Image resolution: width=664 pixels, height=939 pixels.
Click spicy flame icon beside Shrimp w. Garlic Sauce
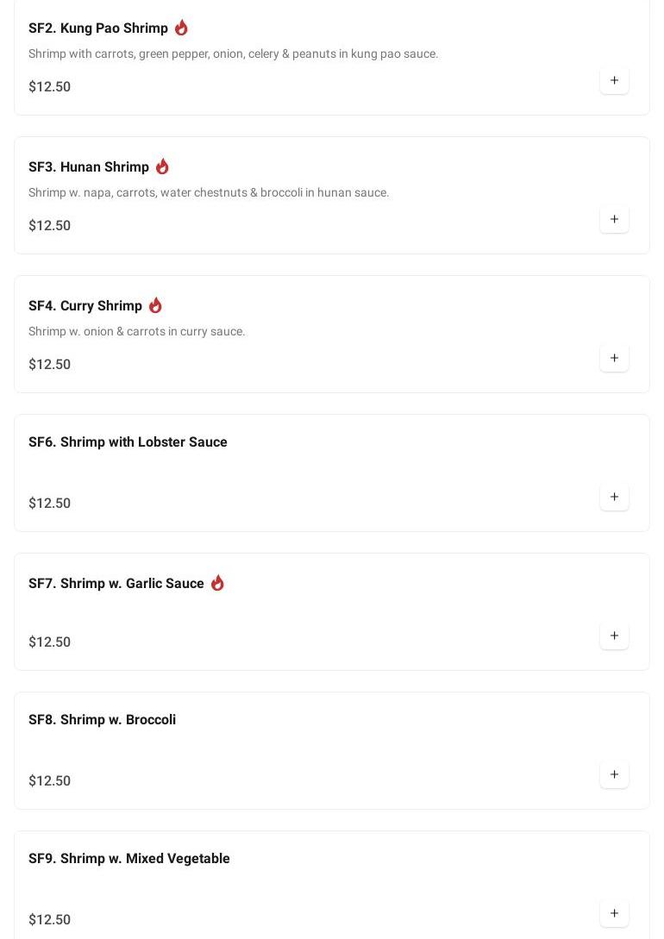(x=217, y=583)
